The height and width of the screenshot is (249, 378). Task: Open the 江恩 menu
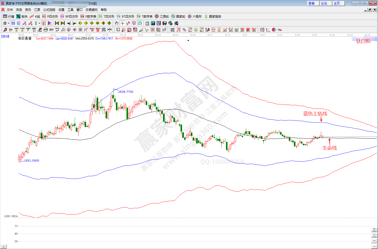(x=37, y=10)
